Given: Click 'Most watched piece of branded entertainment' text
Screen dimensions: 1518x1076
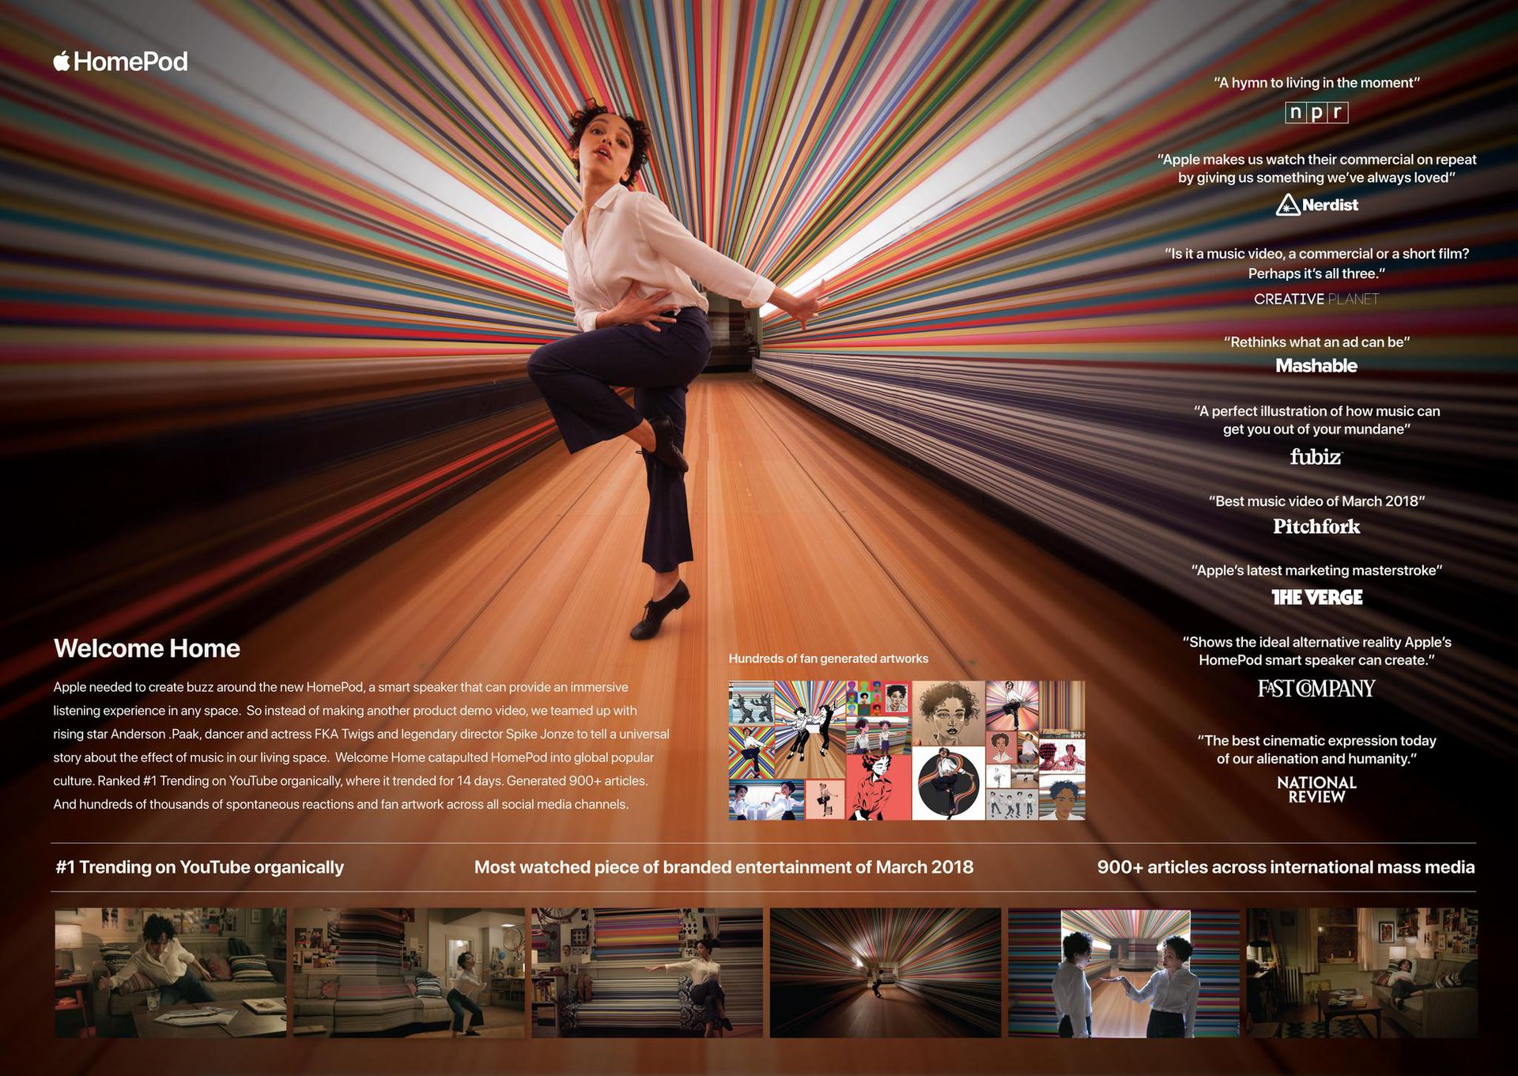Looking at the screenshot, I should (723, 867).
